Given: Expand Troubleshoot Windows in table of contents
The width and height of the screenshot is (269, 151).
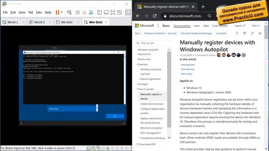Looking at the screenshot, I should point(139,138).
